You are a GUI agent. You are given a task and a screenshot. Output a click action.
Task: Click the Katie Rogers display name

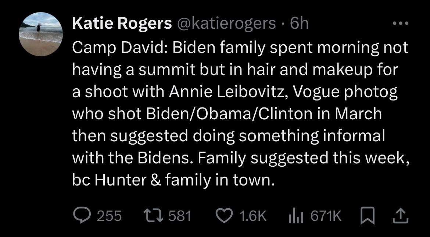coord(122,24)
